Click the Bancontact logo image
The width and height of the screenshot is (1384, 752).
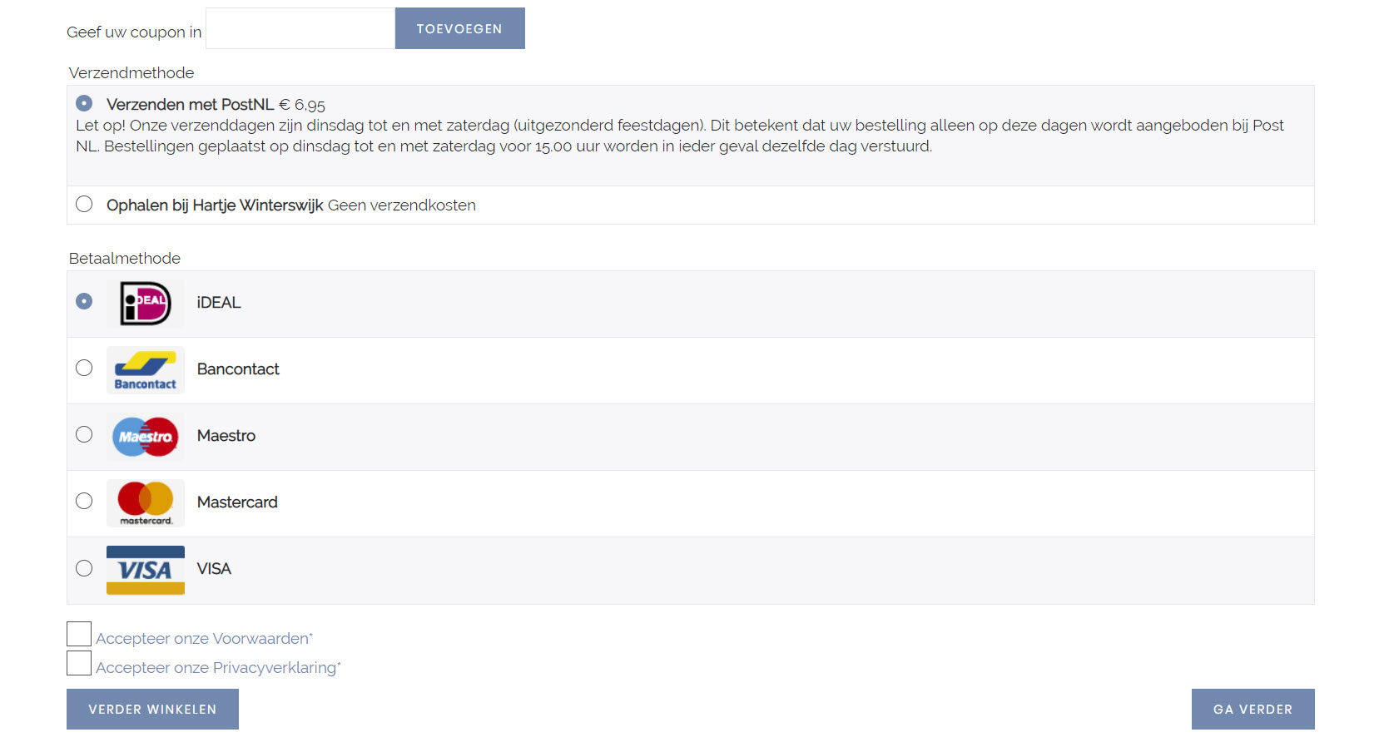[146, 370]
